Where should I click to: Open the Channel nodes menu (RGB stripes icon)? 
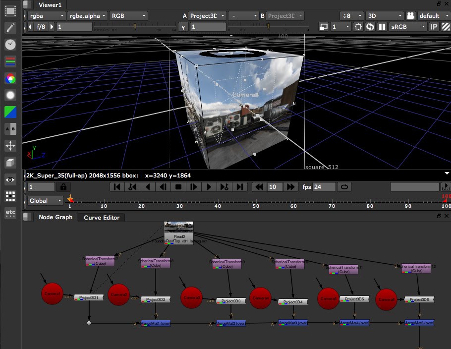point(10,61)
